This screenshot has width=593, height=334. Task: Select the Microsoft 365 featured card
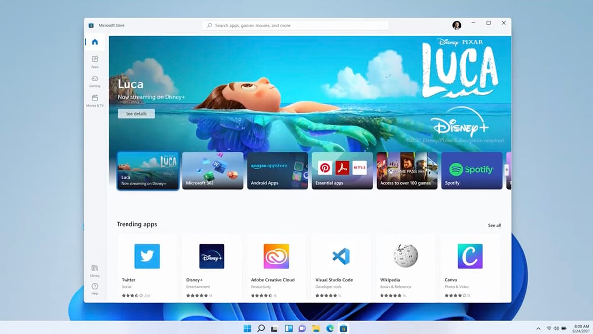tap(212, 170)
